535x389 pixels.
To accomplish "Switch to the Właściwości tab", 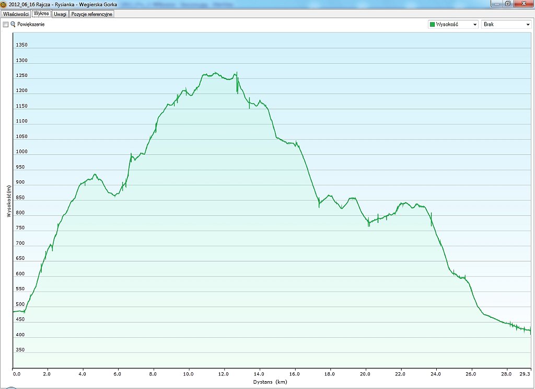I will [16, 14].
